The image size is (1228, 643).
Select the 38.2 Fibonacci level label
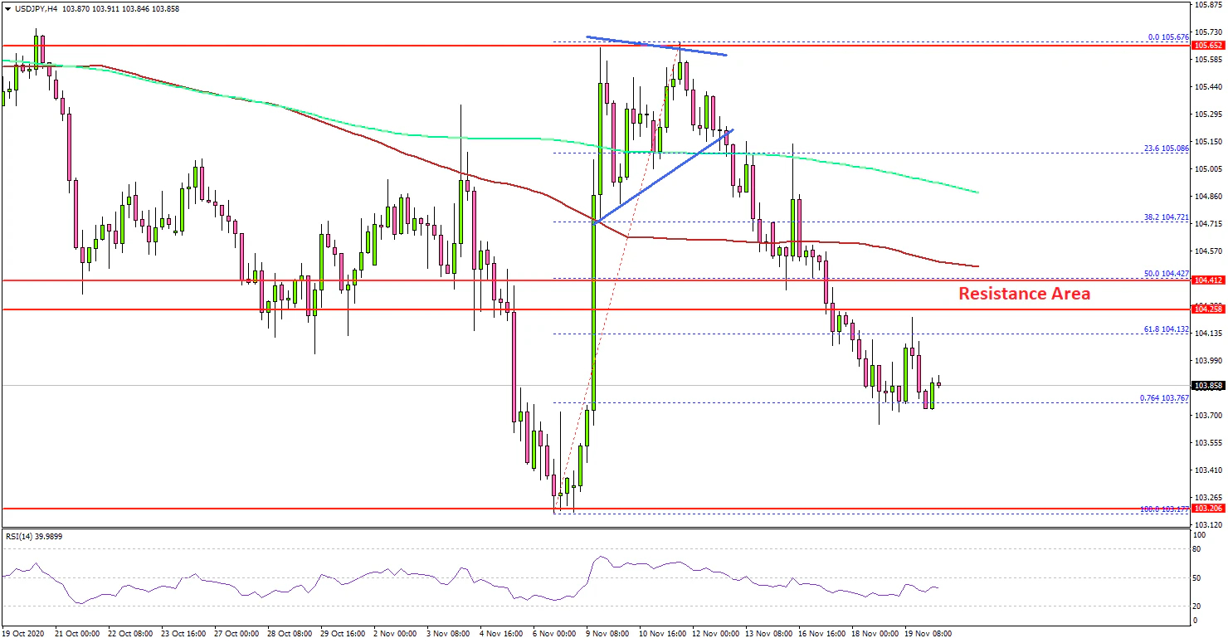click(x=1165, y=217)
